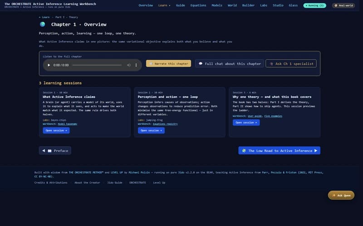Open the Running (3) status indicator
363x226 pixels.
314,5
